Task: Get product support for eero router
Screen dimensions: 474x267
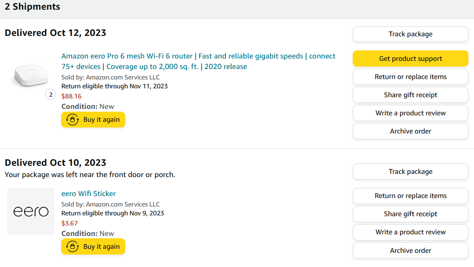Action: coord(410,58)
